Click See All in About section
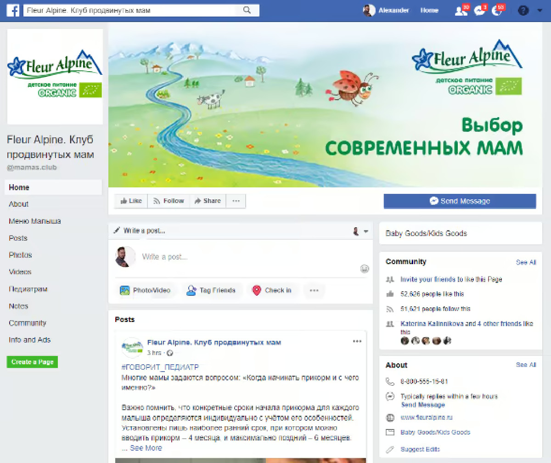Screen dimensions: 551x463 point(526,365)
